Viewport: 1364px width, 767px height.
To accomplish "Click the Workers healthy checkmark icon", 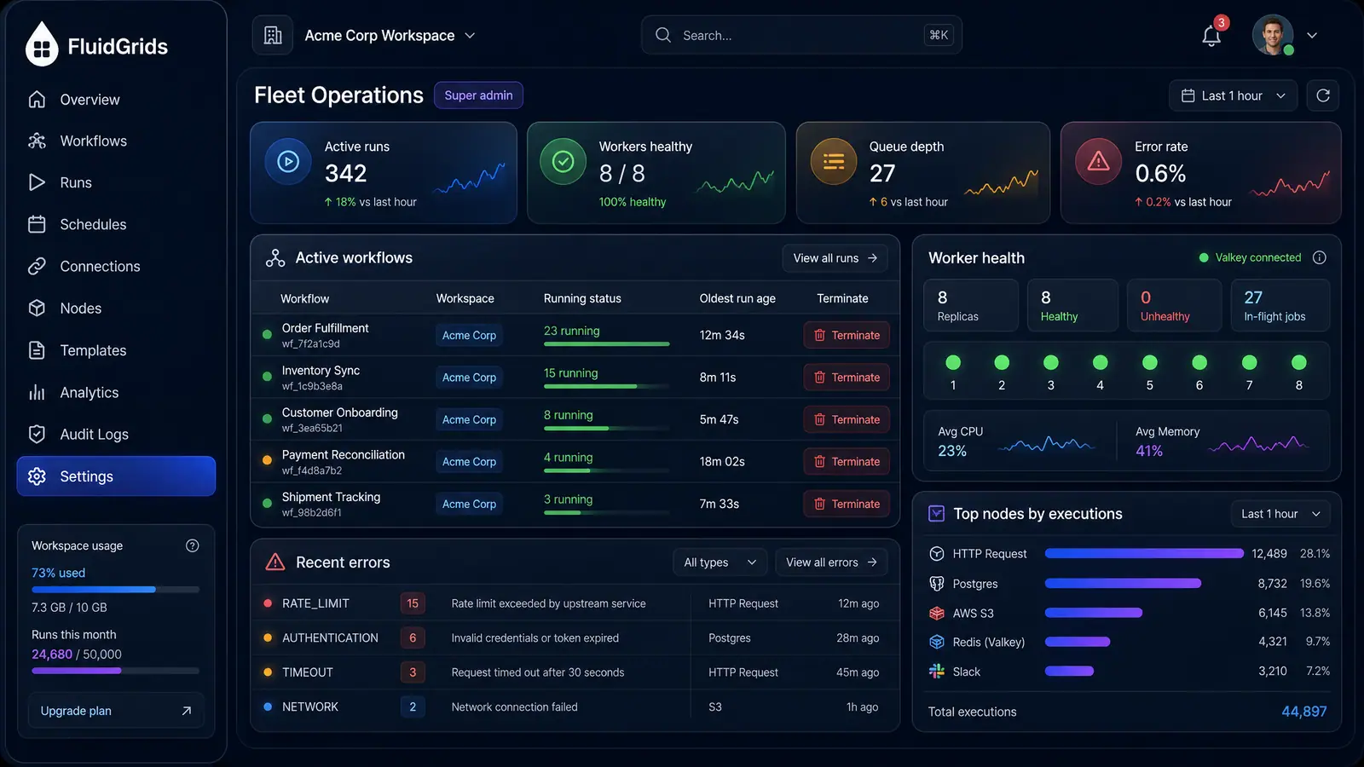I will tap(564, 161).
